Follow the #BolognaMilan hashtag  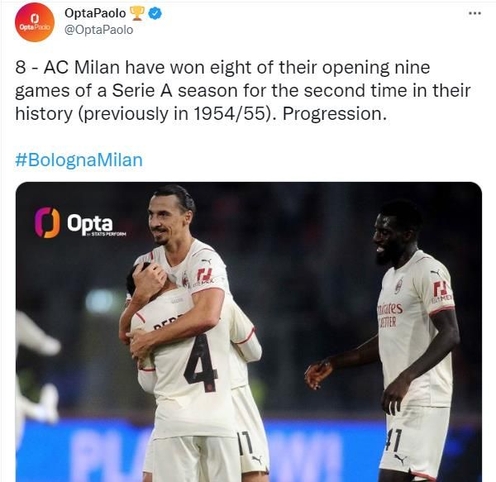(79, 160)
